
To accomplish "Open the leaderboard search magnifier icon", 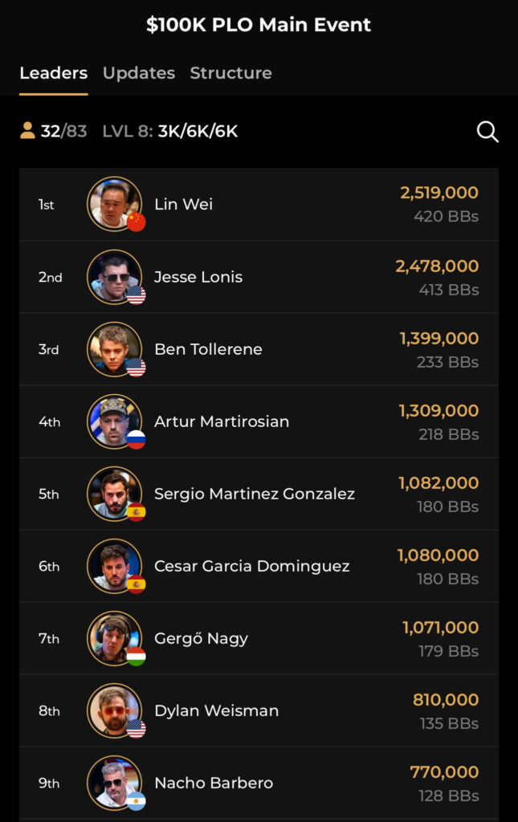I will 487,132.
